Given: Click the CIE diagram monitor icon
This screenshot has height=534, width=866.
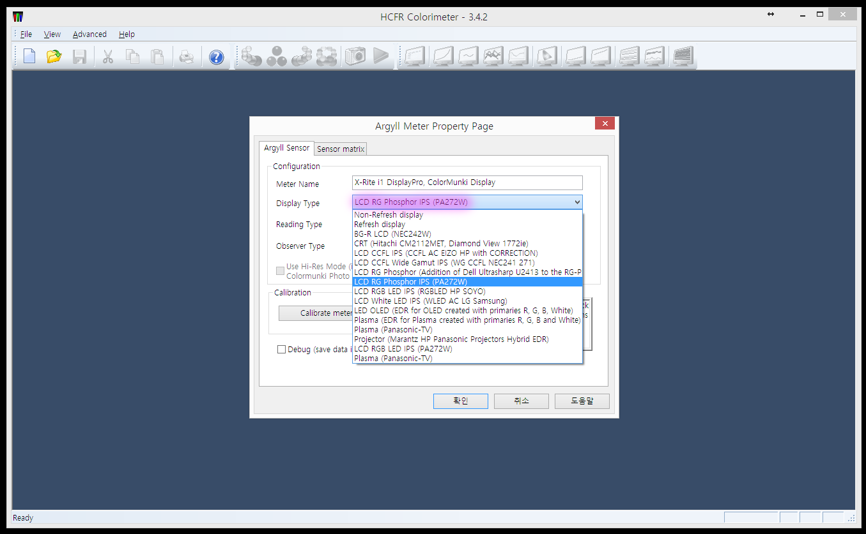Looking at the screenshot, I should [x=547, y=57].
